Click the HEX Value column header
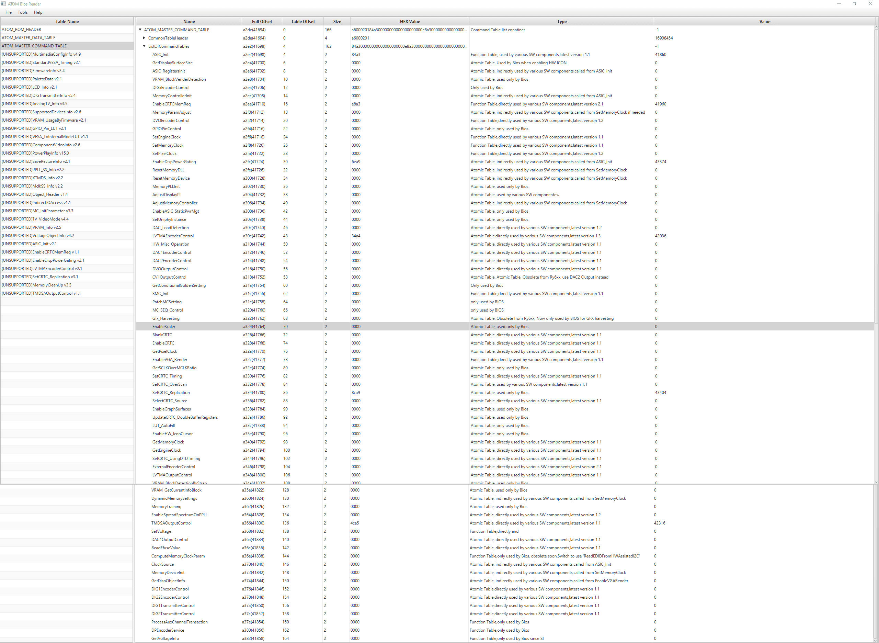This screenshot has height=643, width=879. [x=410, y=21]
